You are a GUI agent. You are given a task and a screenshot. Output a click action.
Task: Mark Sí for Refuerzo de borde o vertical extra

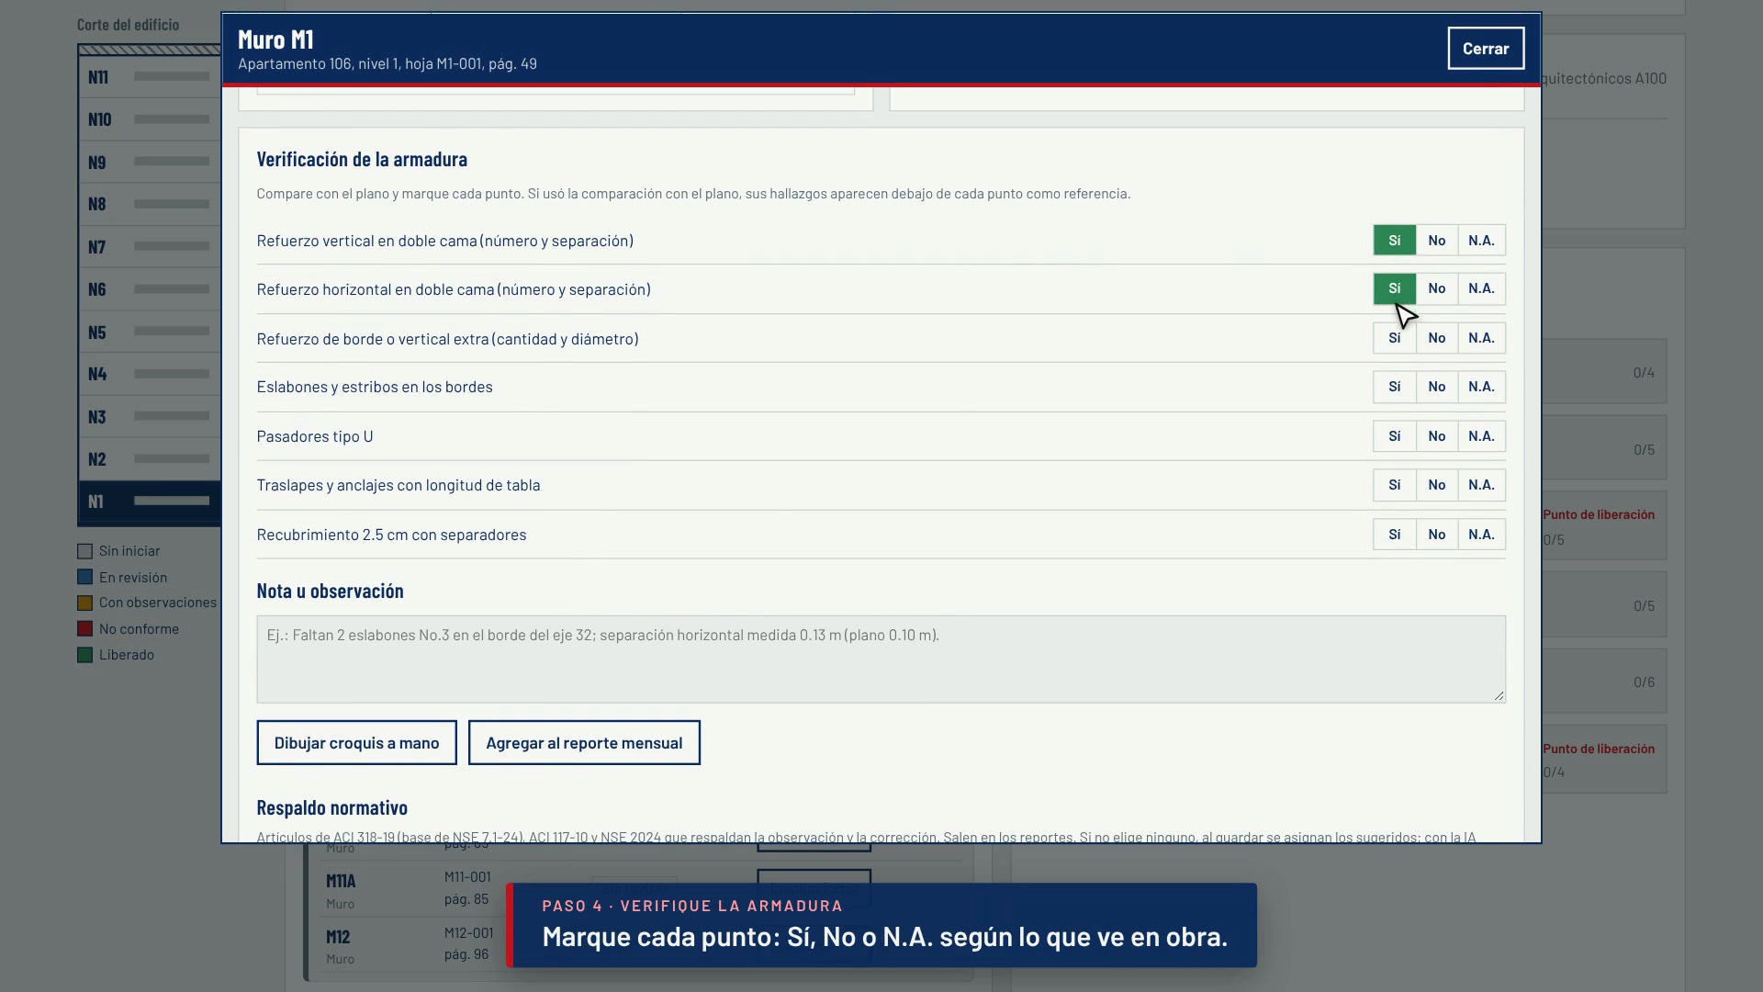(x=1394, y=338)
